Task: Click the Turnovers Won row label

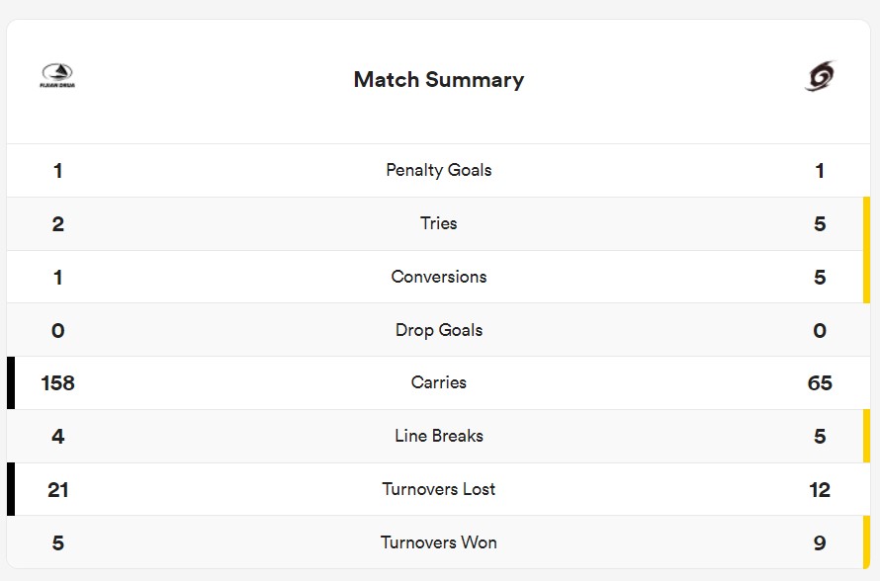Action: [439, 542]
